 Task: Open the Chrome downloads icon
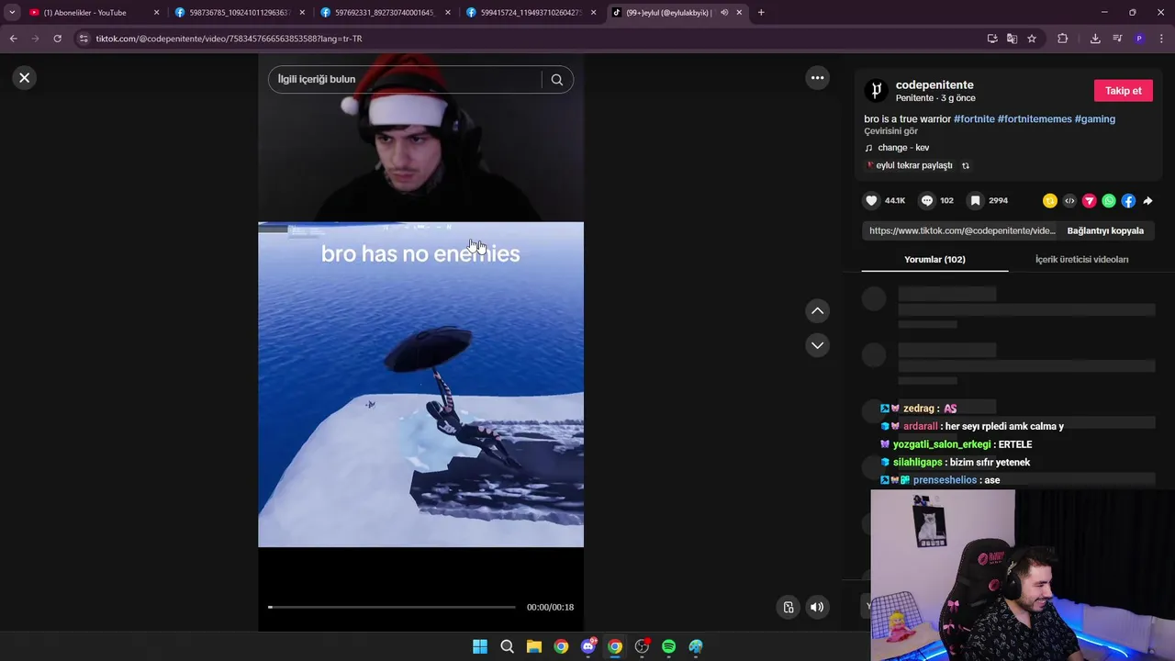1095,39
